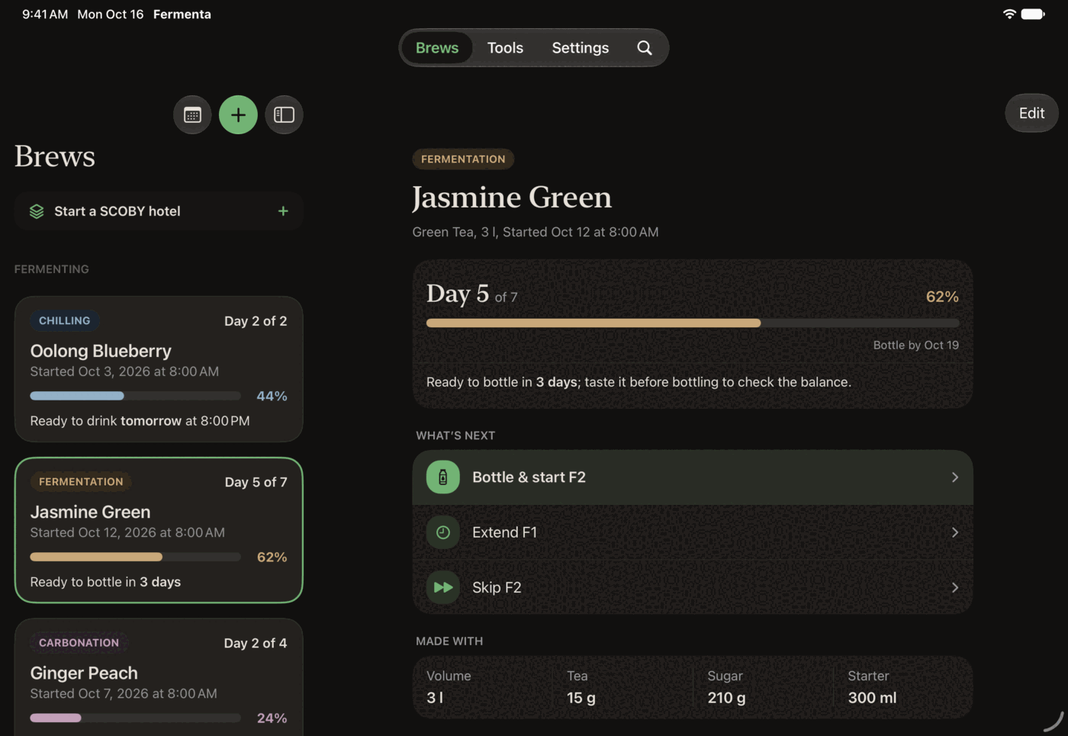Click the Starter 300 ml cell
Image resolution: width=1068 pixels, height=736 pixels.
click(x=903, y=686)
